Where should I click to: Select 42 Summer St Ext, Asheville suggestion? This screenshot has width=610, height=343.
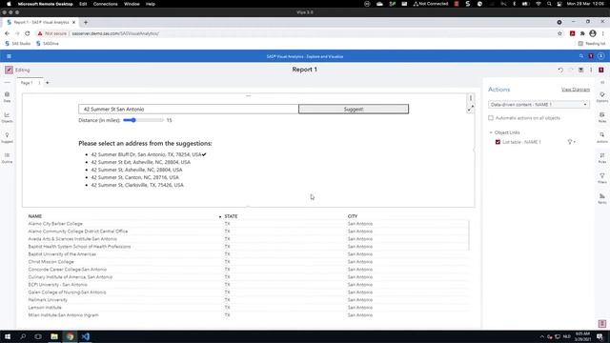click(141, 162)
